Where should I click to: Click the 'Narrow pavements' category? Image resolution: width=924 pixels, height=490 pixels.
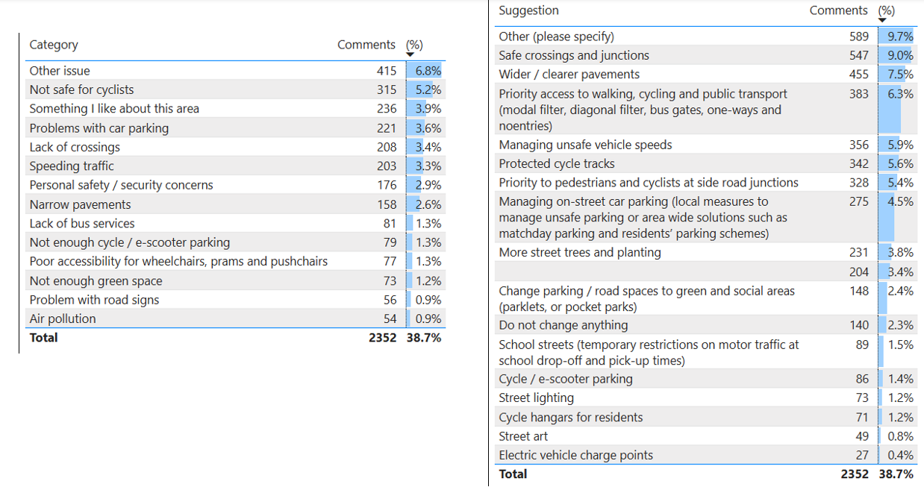point(80,204)
